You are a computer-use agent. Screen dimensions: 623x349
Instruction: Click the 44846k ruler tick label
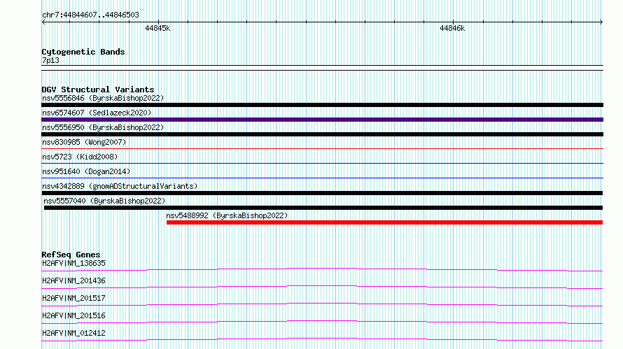pyautogui.click(x=452, y=28)
